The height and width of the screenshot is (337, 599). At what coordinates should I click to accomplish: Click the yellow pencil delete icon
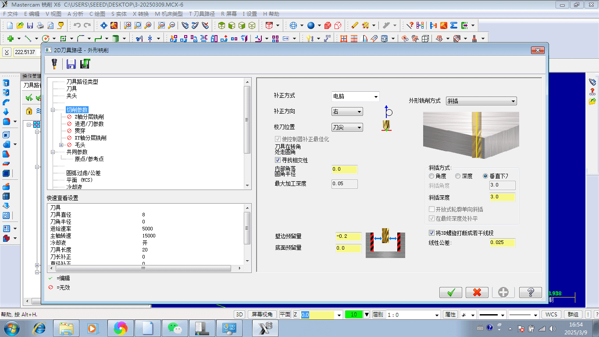(x=355, y=25)
